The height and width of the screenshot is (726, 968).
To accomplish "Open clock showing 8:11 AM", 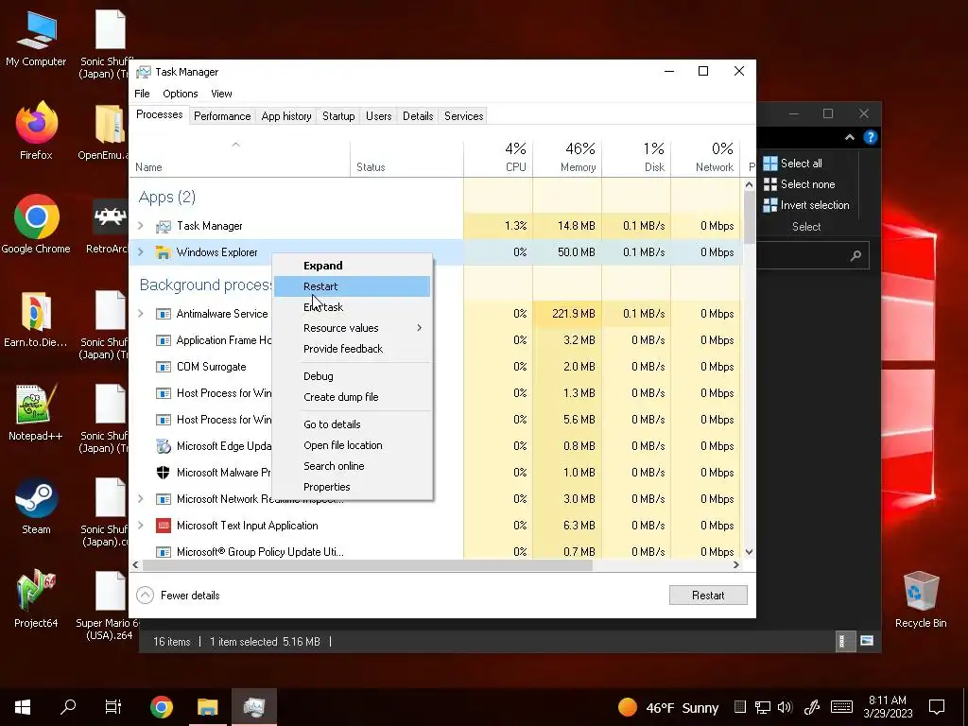I will 888,707.
